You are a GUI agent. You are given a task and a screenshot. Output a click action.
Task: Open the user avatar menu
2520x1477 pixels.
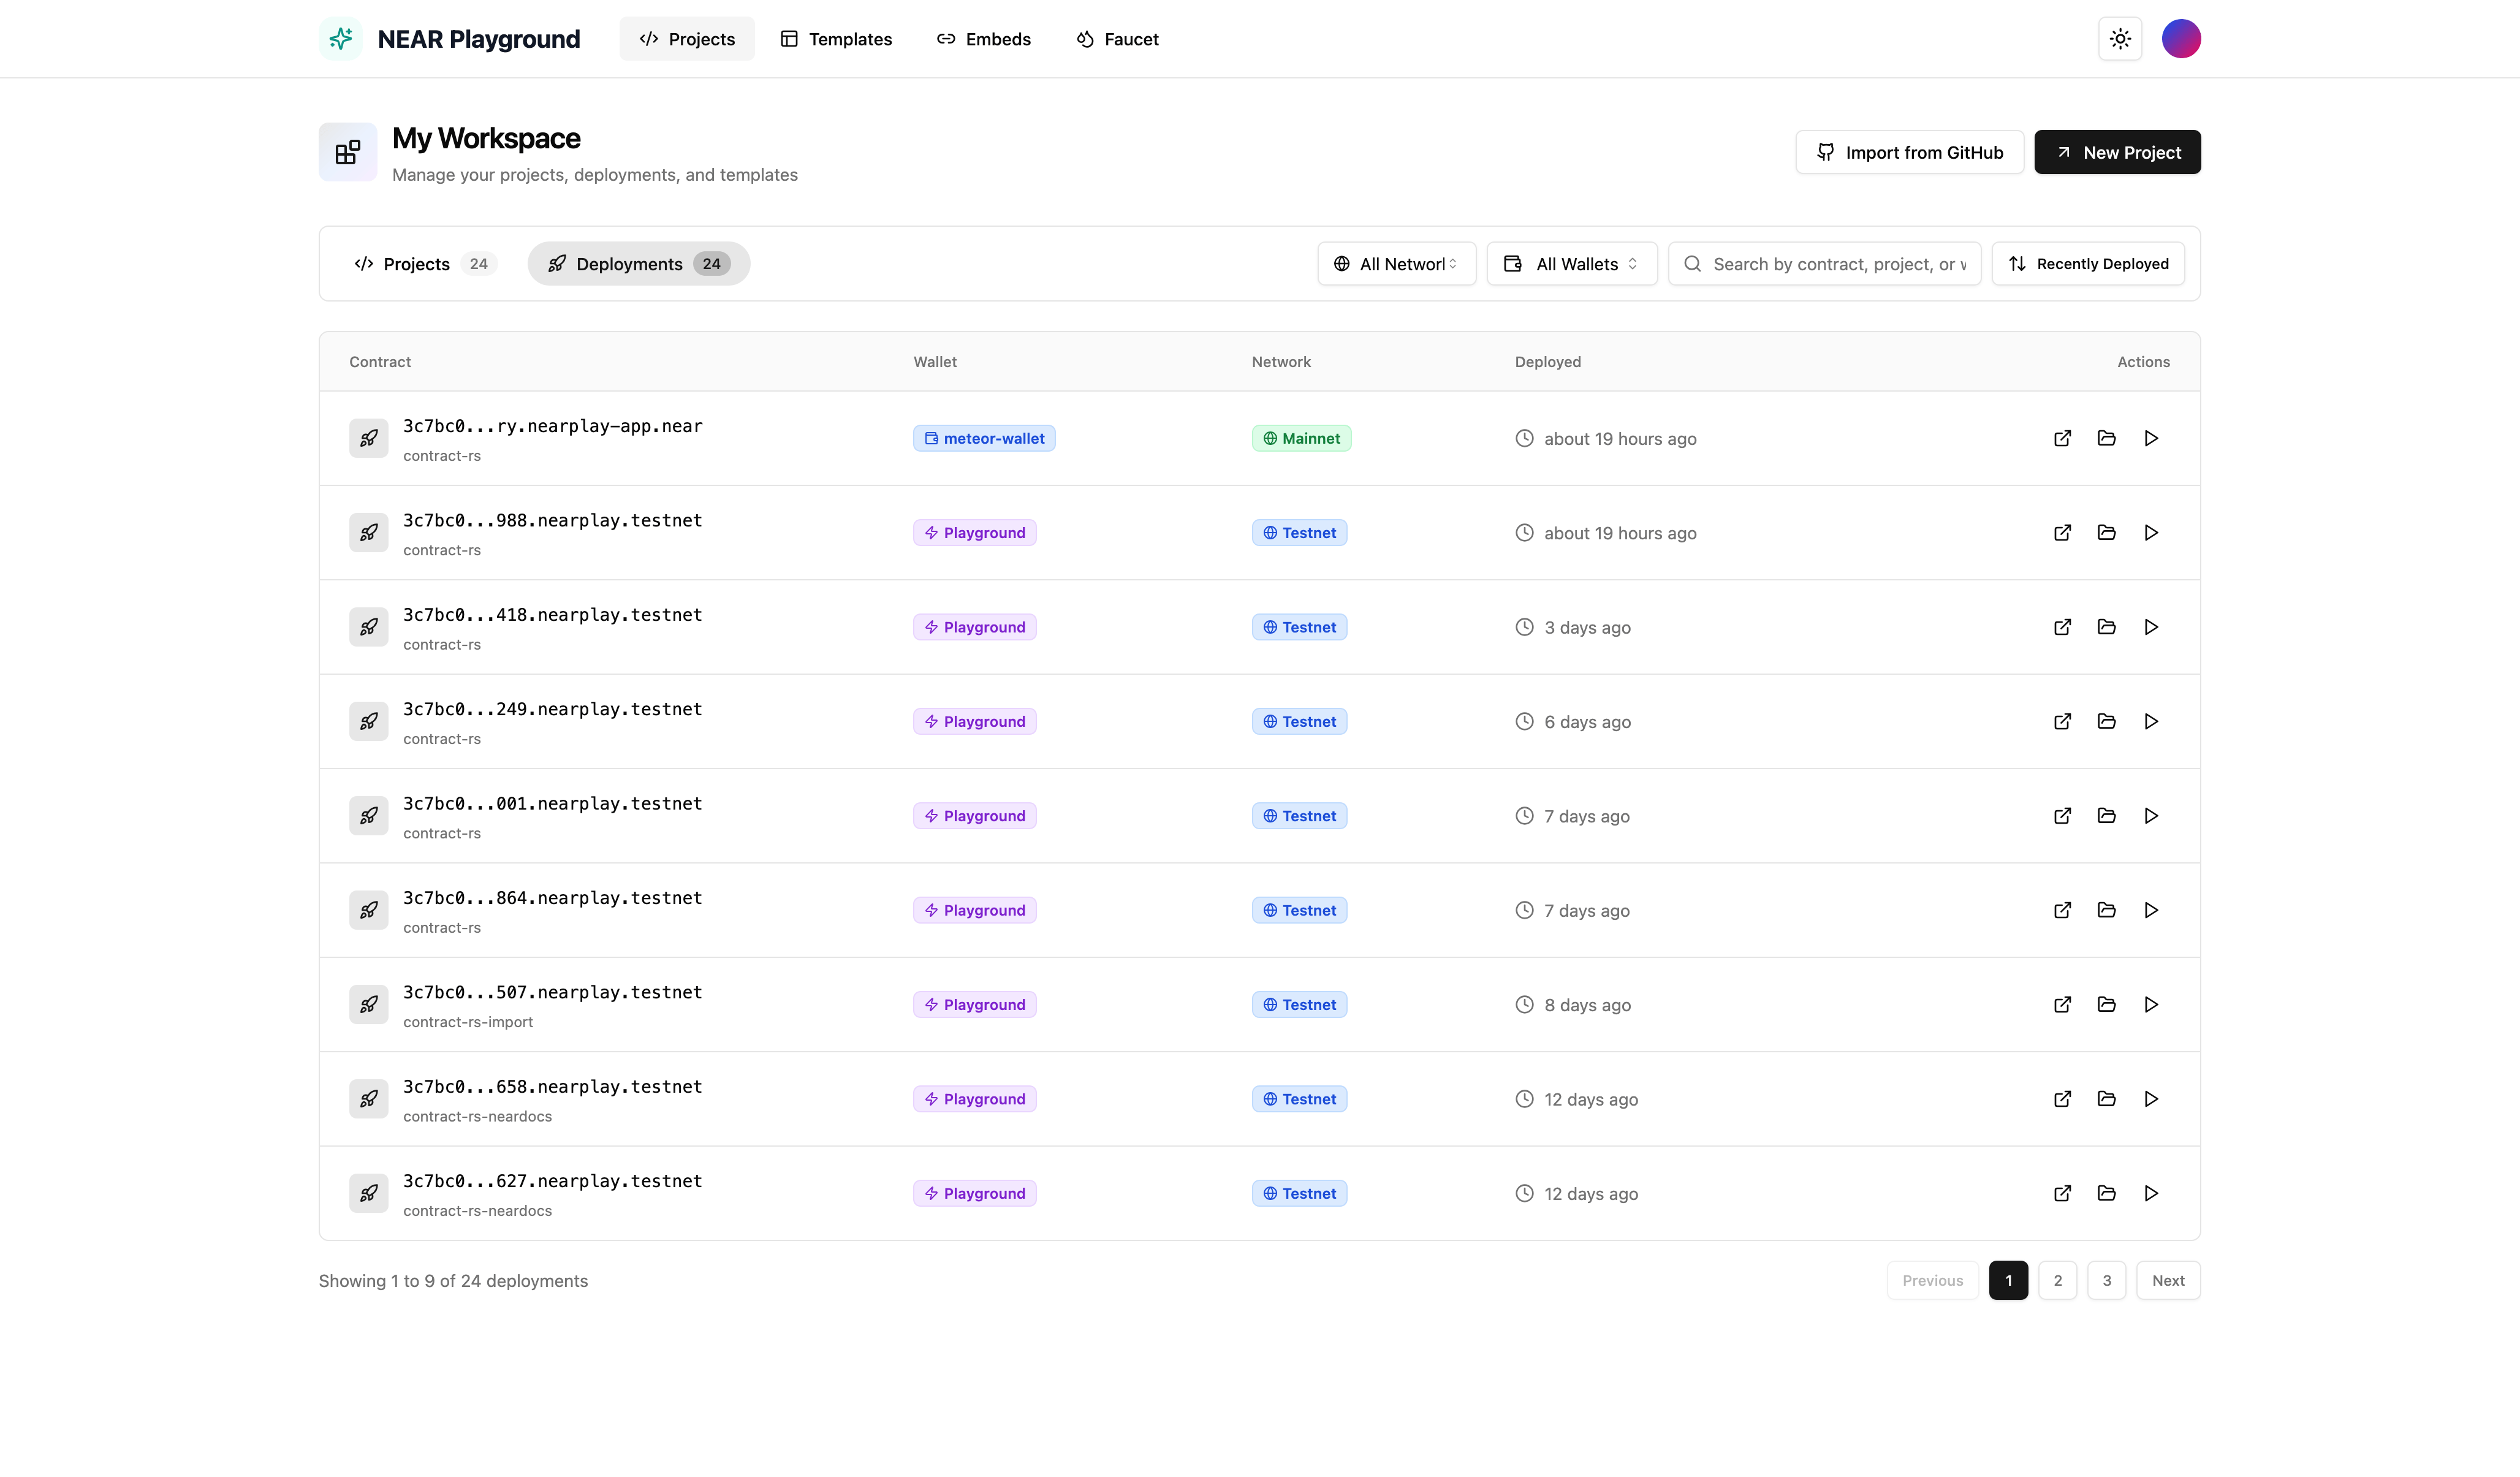2181,39
